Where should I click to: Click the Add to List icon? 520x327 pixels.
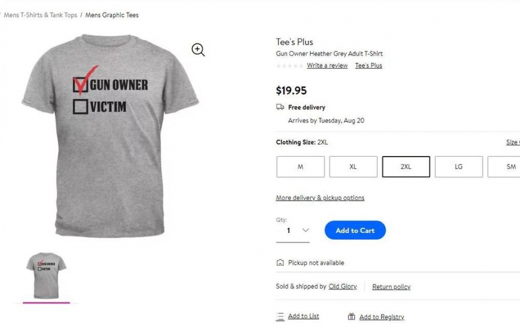click(x=280, y=317)
